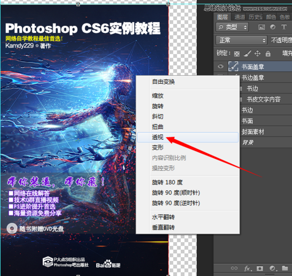Switch to the 图层 tab
292x276 pixels.
(223, 17)
